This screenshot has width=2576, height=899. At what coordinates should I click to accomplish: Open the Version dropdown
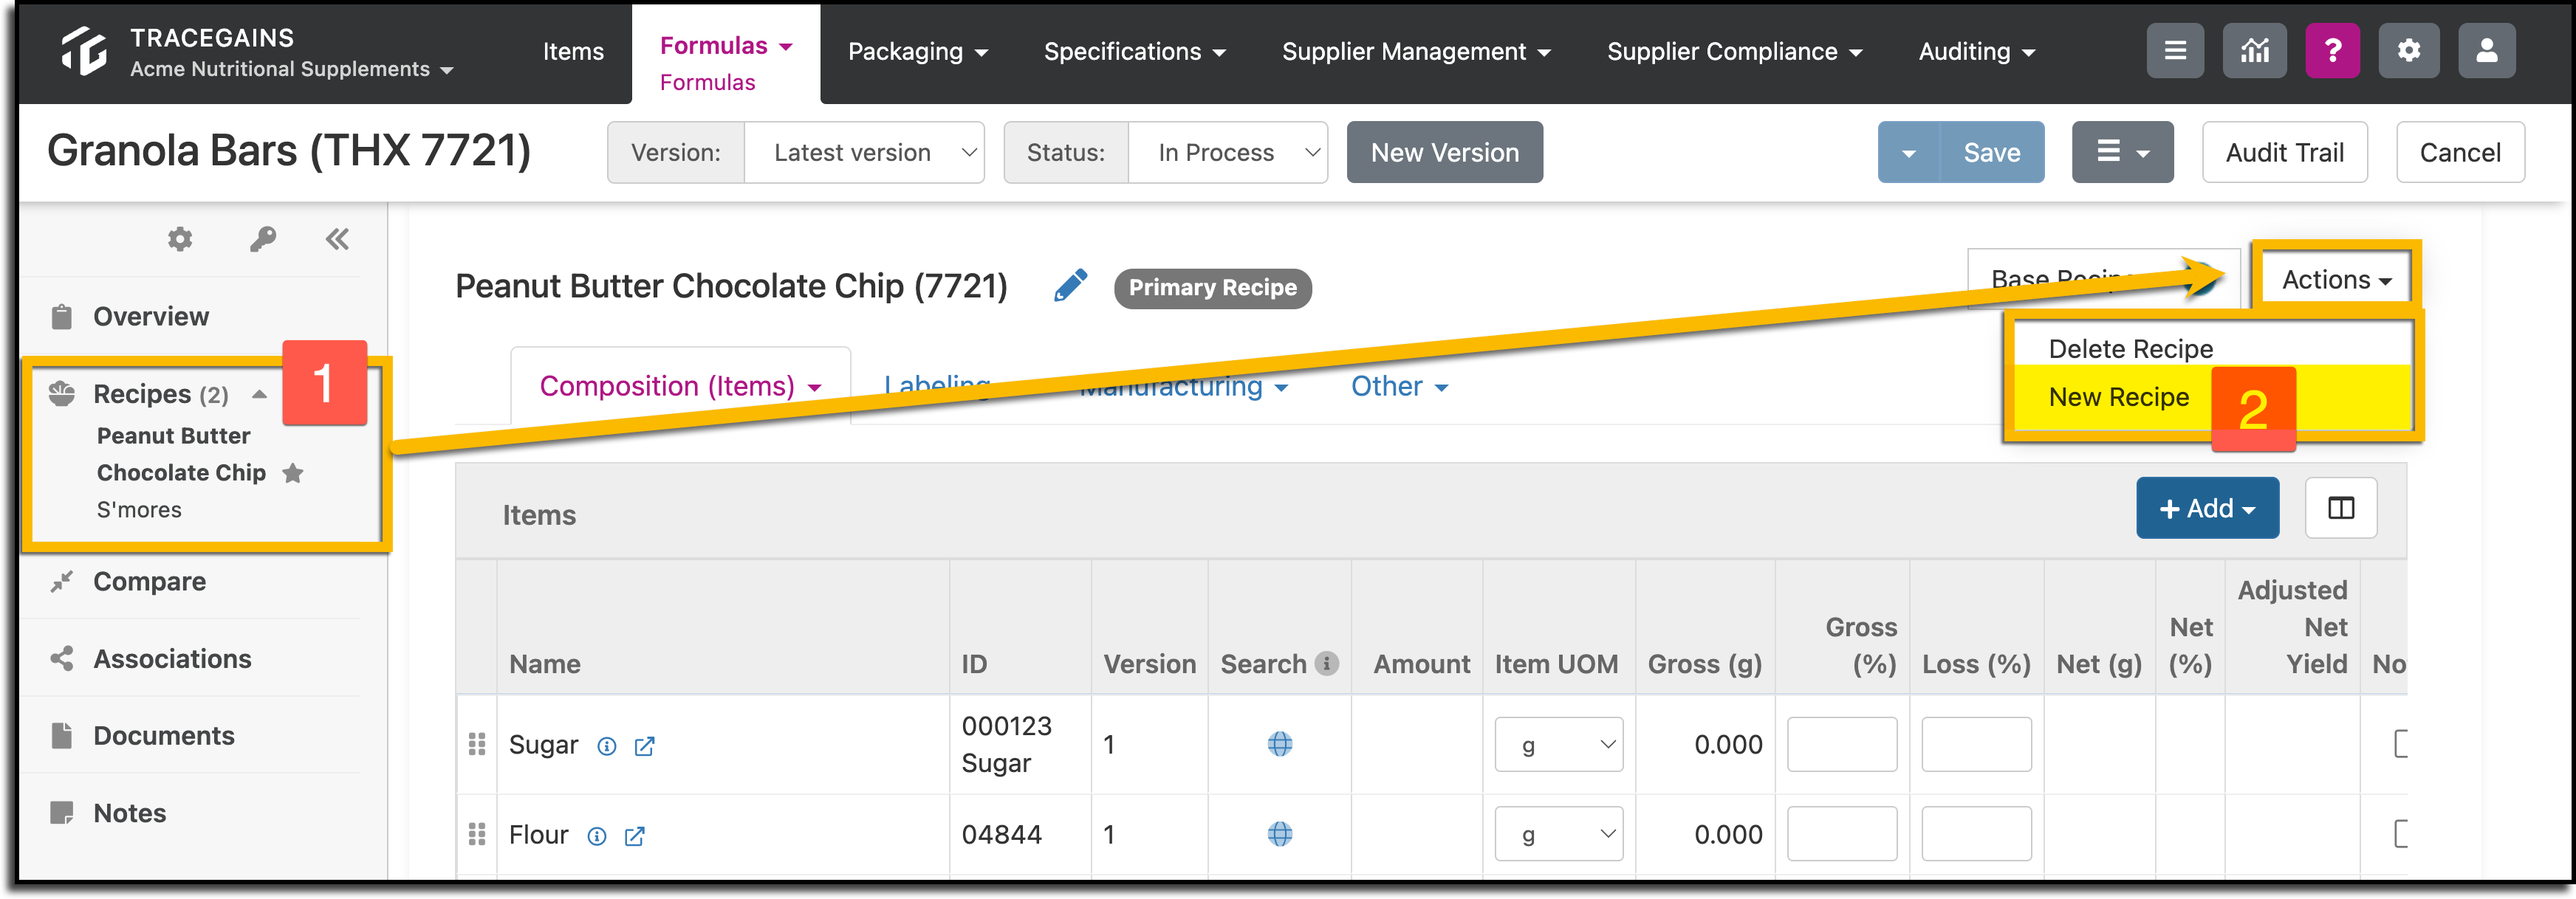pos(864,153)
